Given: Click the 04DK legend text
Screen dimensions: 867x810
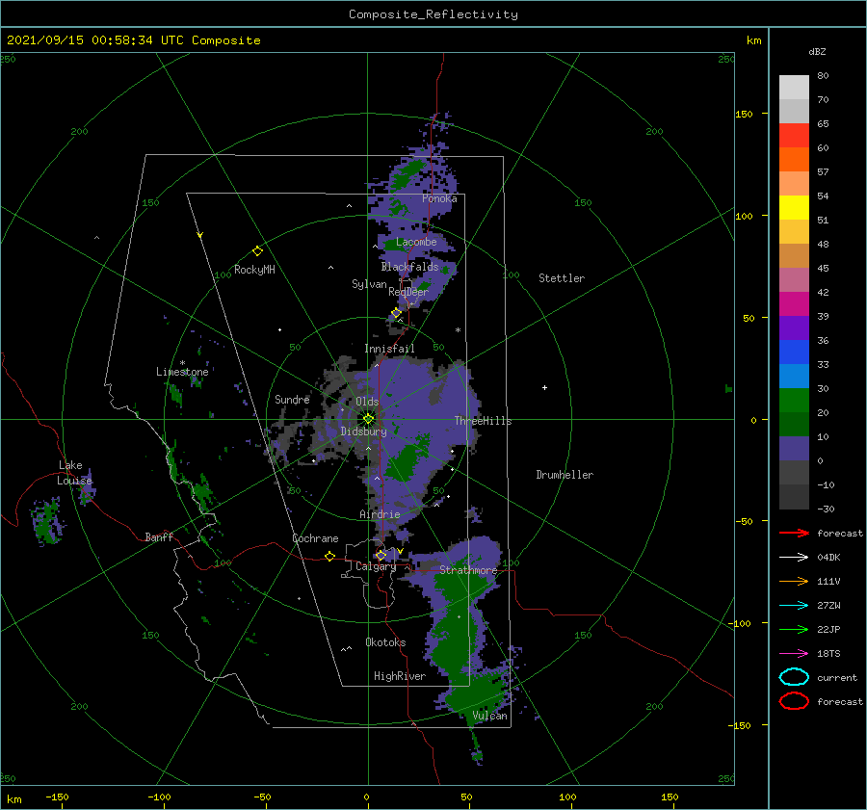Looking at the screenshot, I should click(x=828, y=558).
